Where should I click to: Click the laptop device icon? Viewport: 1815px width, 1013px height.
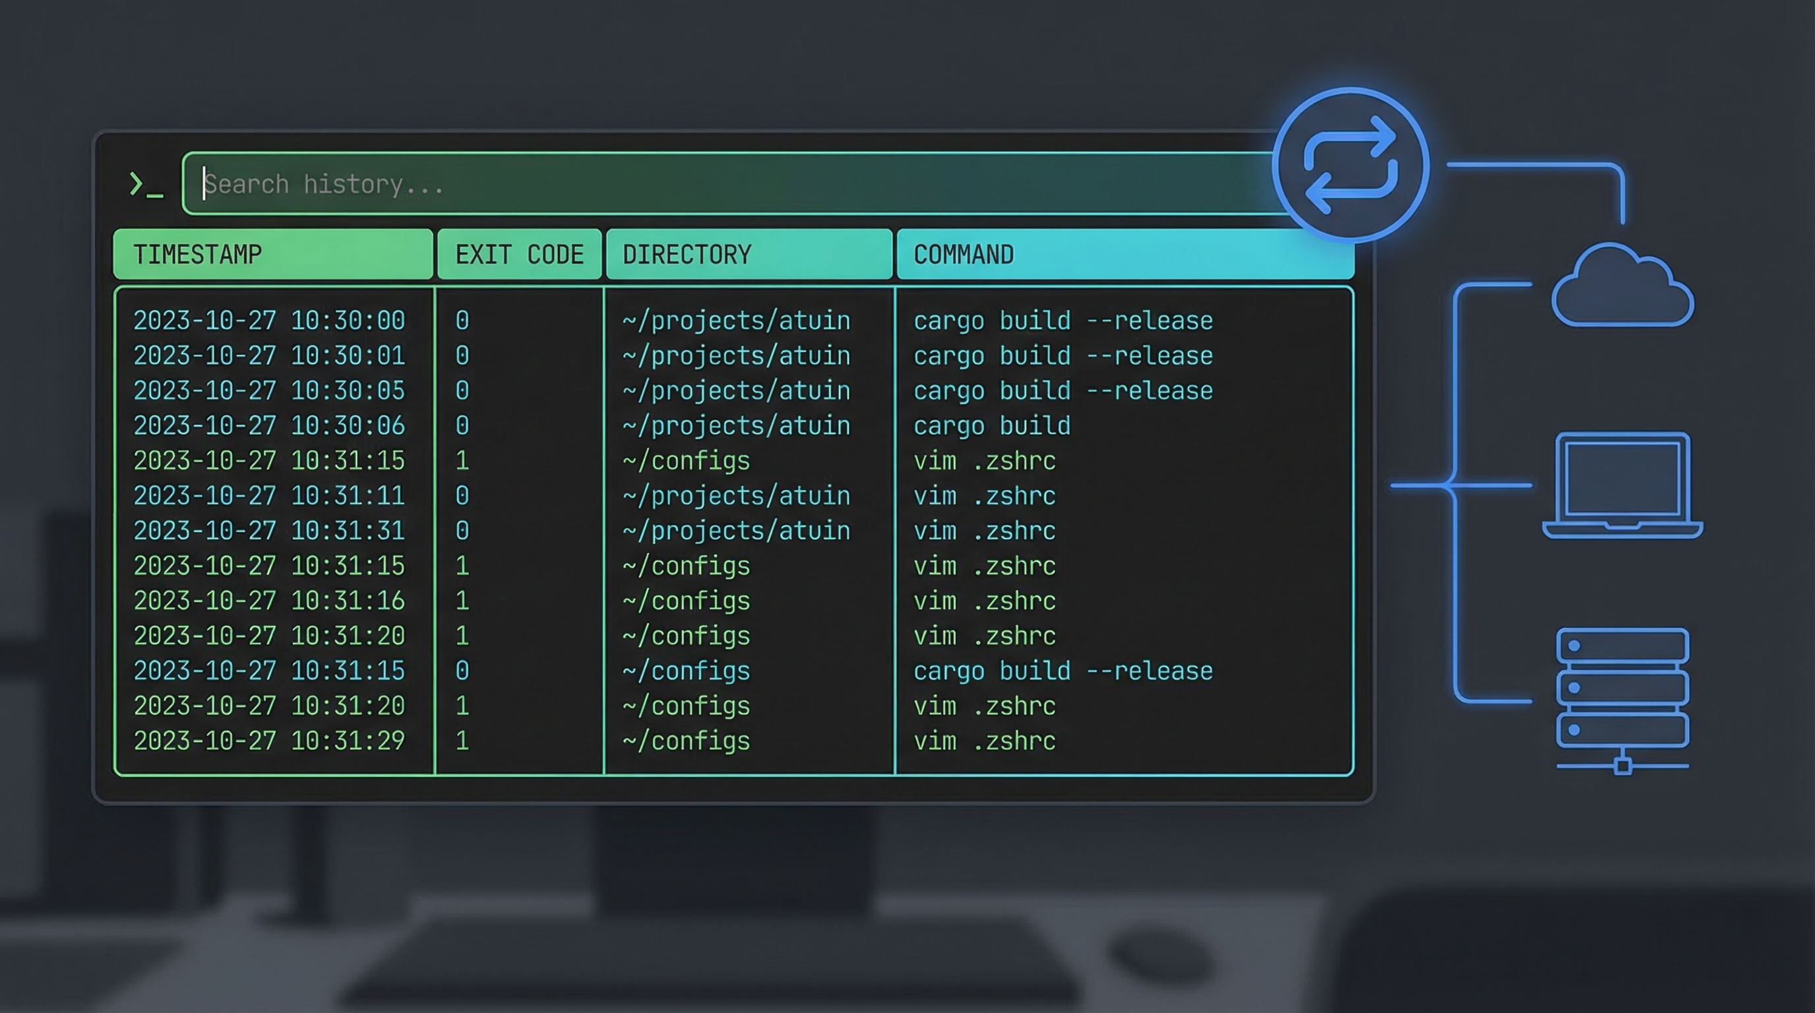tap(1622, 486)
